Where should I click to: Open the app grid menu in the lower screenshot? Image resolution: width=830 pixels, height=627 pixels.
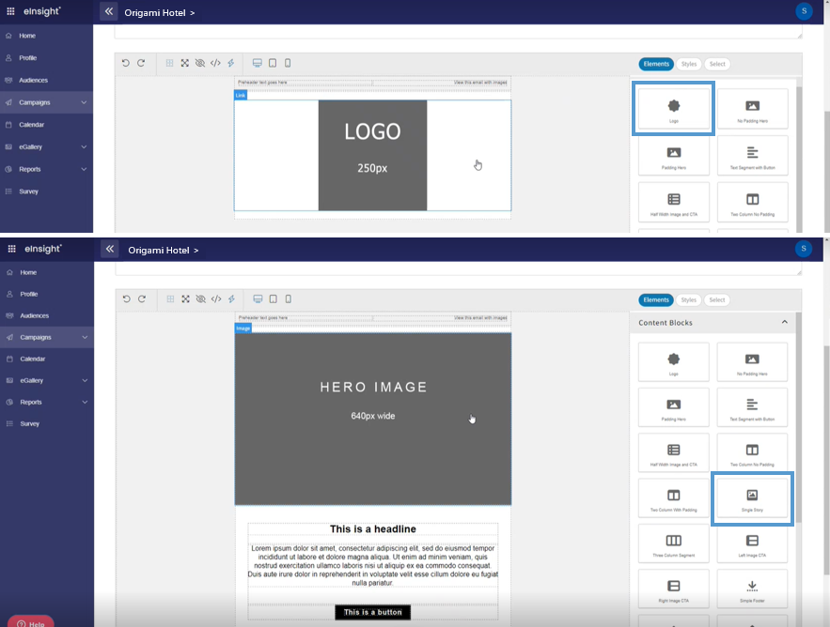click(11, 249)
